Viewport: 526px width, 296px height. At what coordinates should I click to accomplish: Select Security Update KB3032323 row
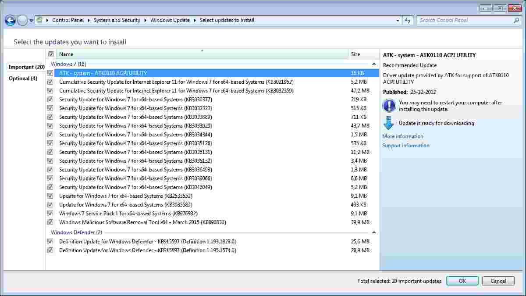(x=213, y=108)
